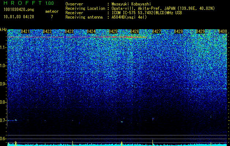Click the timestamp 10.01.03 04:20
Viewport: 230px width, 146px height.
point(19,17)
